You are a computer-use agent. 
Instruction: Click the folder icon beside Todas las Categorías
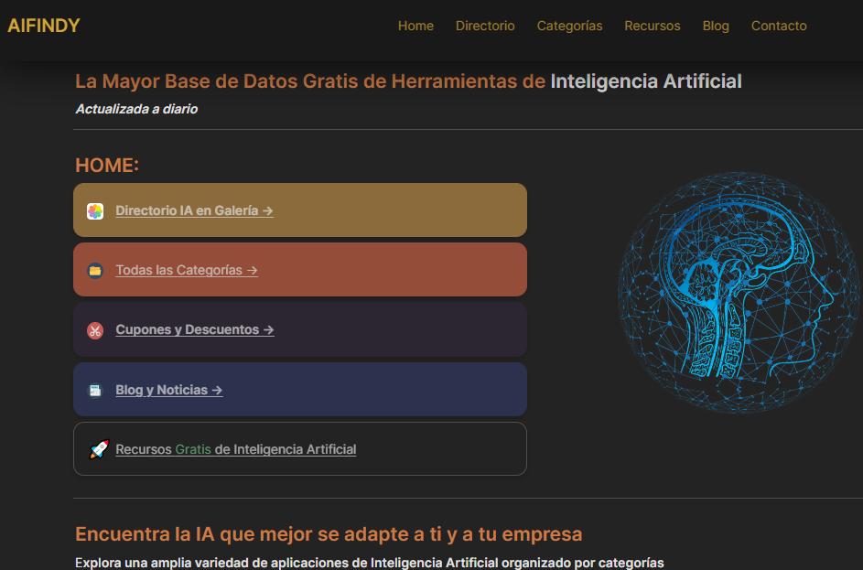click(95, 270)
